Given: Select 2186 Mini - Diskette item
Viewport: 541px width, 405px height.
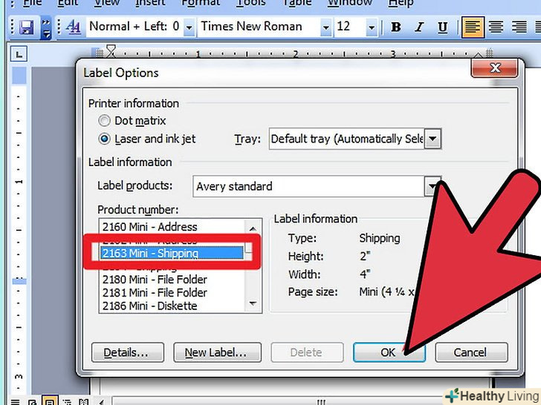Looking at the screenshot, I should pos(172,306).
